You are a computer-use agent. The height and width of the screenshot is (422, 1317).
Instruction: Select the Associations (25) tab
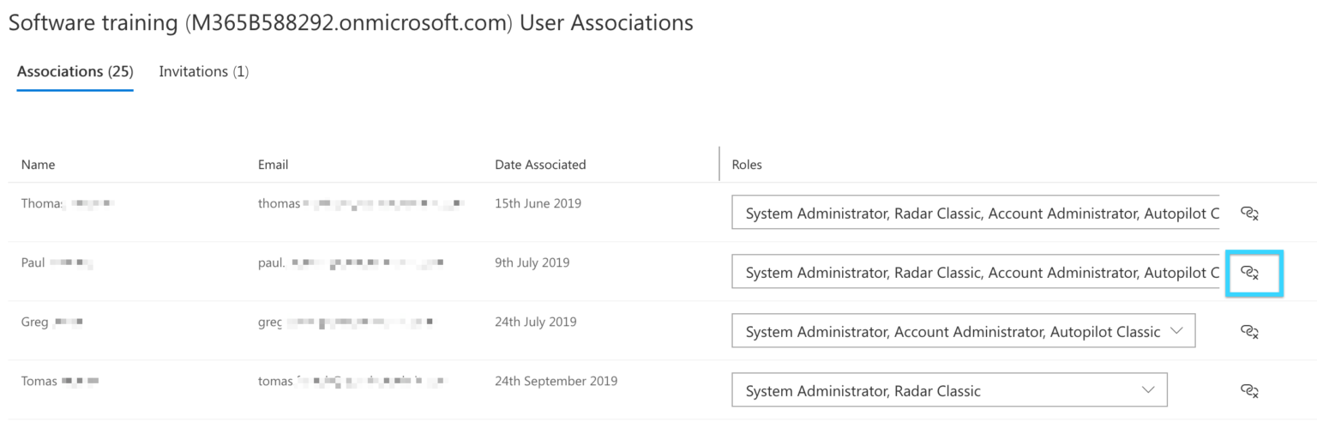75,72
